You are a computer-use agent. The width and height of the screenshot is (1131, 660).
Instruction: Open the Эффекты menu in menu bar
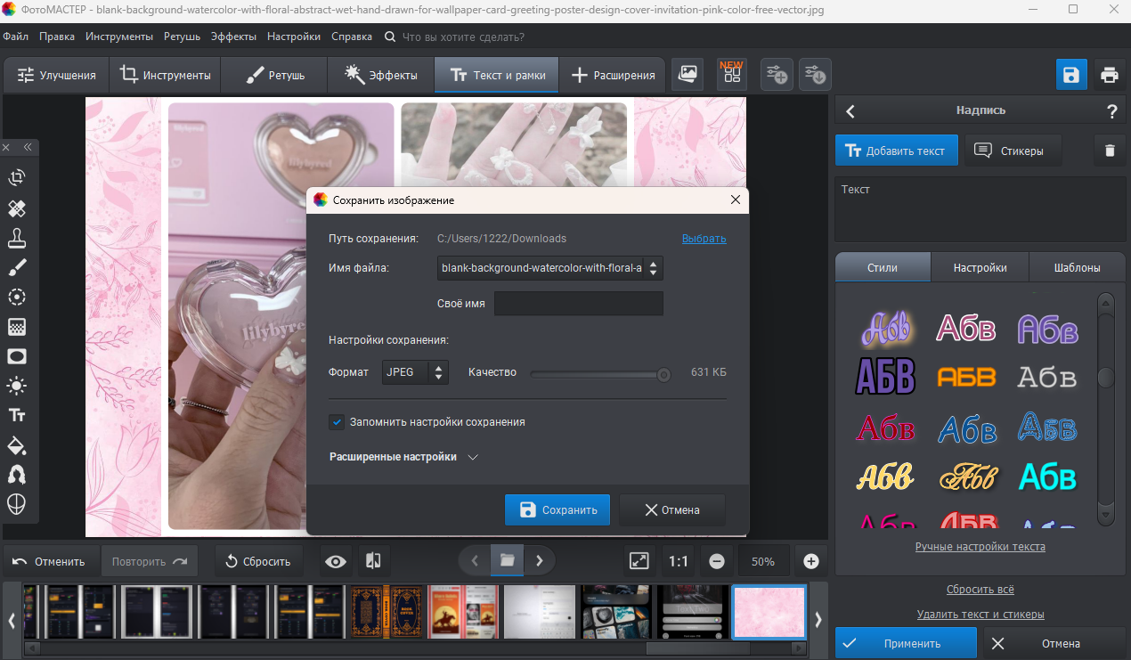(x=234, y=37)
